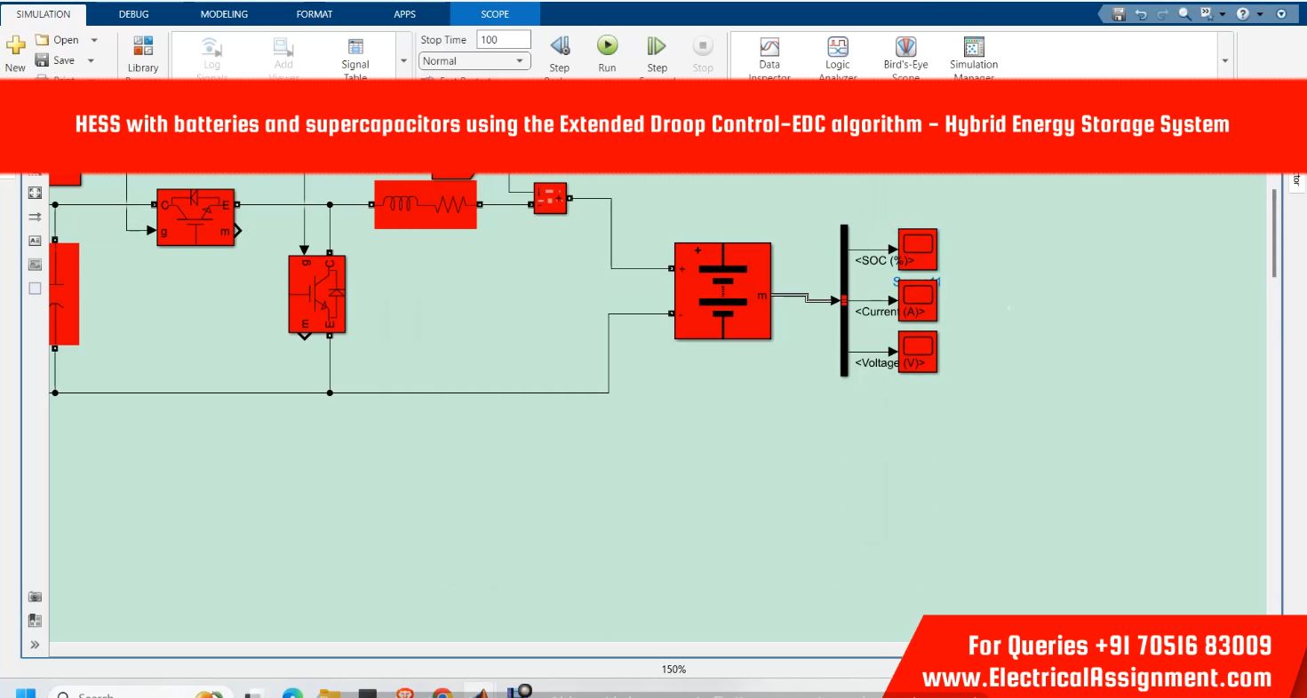
Task: Select the SOC (%) scope block
Action: coord(917,250)
